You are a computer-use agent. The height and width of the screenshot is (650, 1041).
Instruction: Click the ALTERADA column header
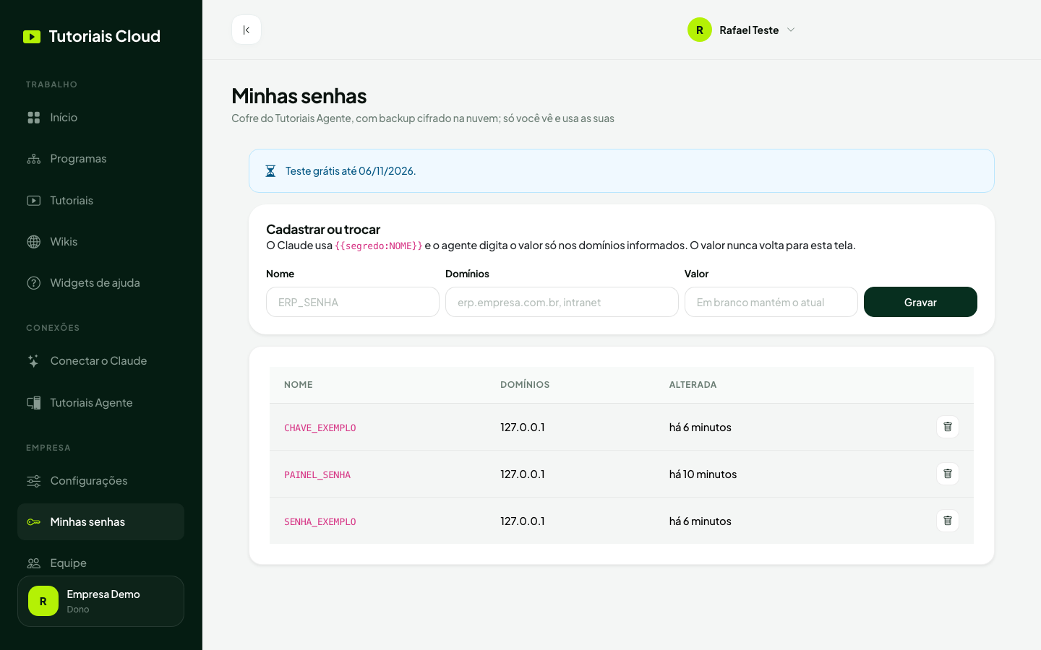click(x=693, y=385)
